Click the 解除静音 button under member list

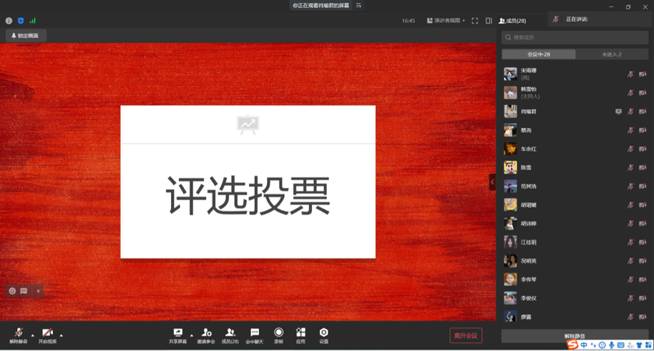pyautogui.click(x=575, y=335)
